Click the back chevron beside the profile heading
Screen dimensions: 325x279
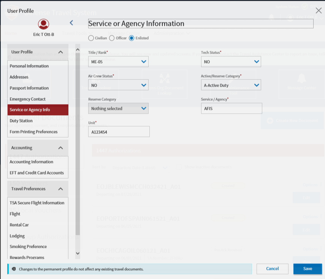click(x=71, y=23)
